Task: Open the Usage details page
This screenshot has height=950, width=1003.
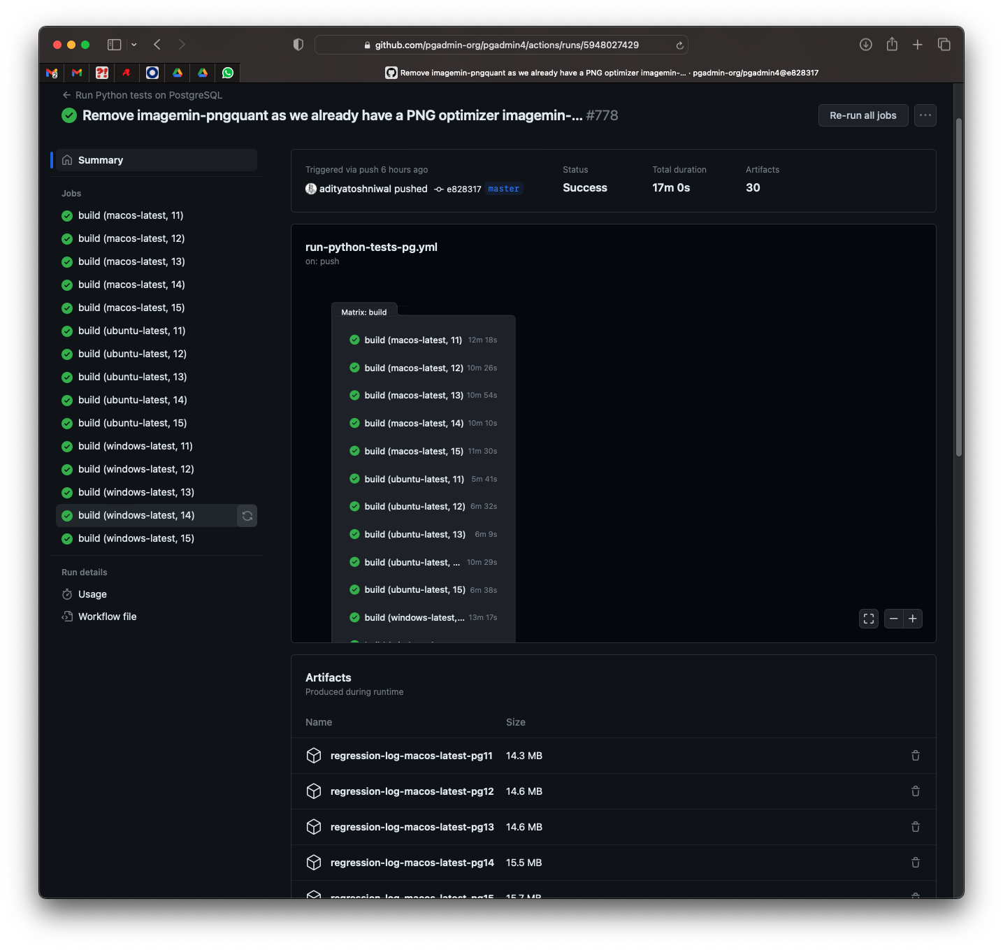Action: point(92,594)
